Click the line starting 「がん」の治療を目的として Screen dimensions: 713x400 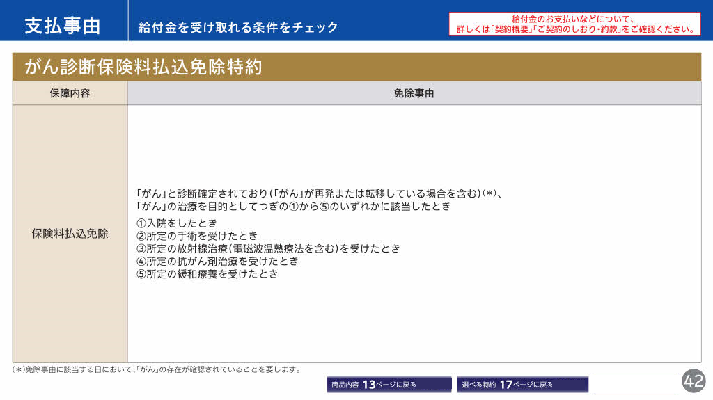(293, 207)
